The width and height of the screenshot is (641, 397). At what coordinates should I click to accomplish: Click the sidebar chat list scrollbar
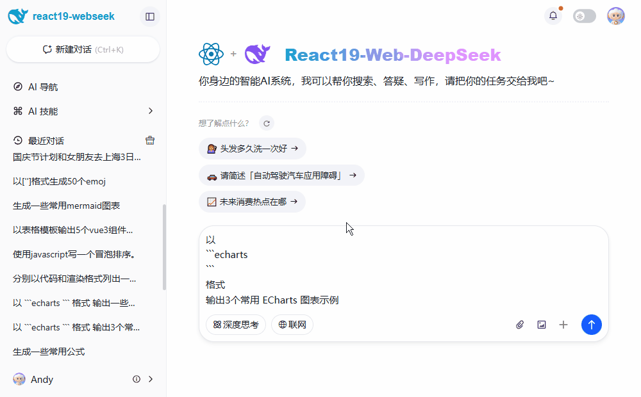(x=164, y=247)
